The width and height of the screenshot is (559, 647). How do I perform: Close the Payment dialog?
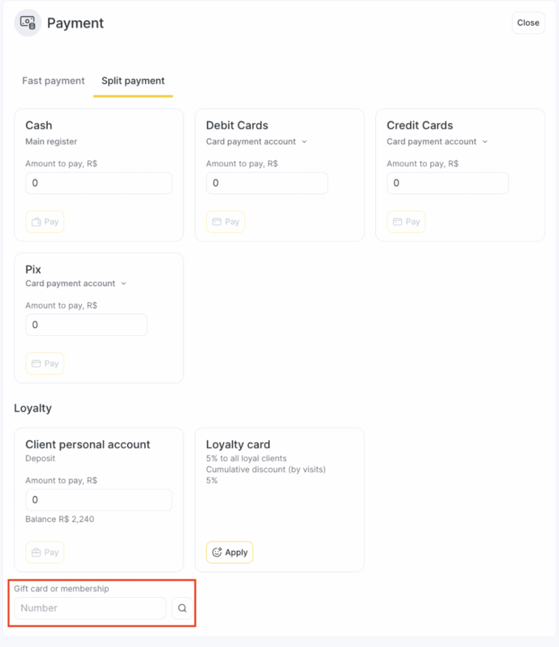coord(528,23)
